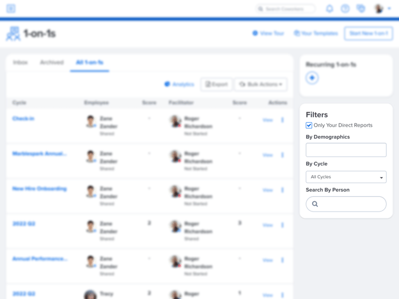Click View in New Hire Onboarding row
The image size is (399, 299).
coord(268,190)
